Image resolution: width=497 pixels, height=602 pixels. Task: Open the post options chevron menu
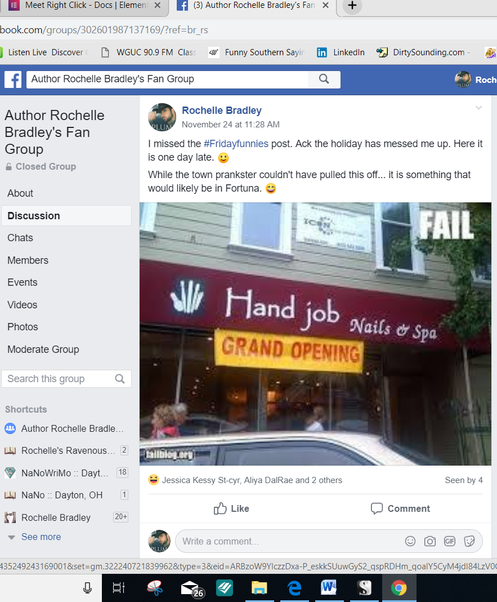click(478, 108)
